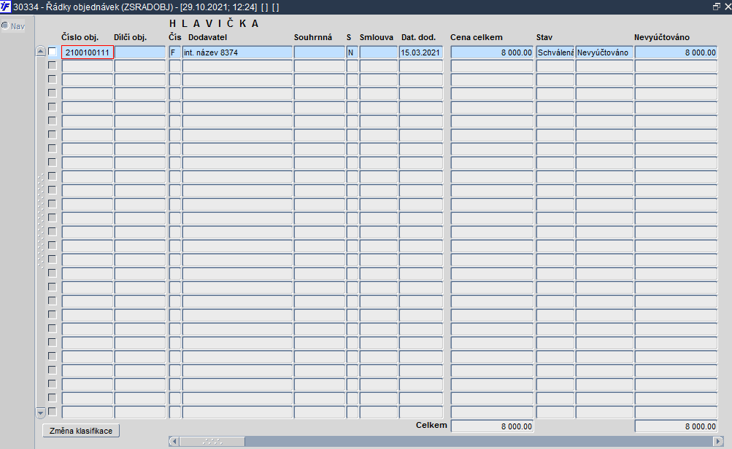The width and height of the screenshot is (732, 449).
Task: Select order number 2100100111 field
Action: click(x=88, y=52)
